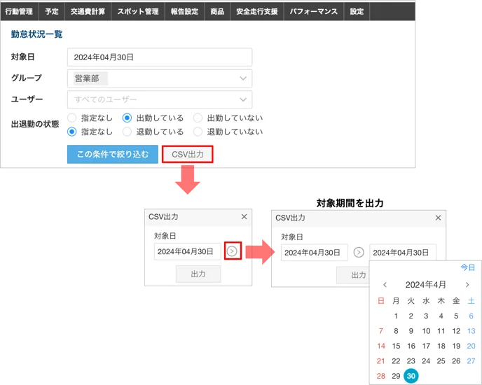482x385 pixels.
Task: Click the 今日 link in the calendar
Action: coord(467,267)
